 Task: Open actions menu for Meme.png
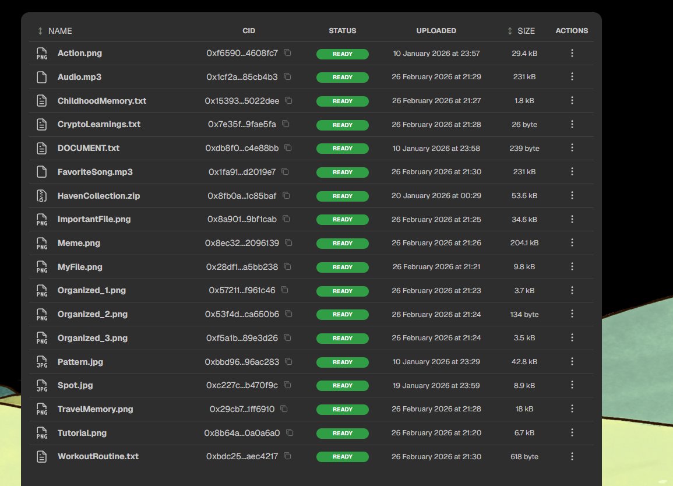coord(572,243)
